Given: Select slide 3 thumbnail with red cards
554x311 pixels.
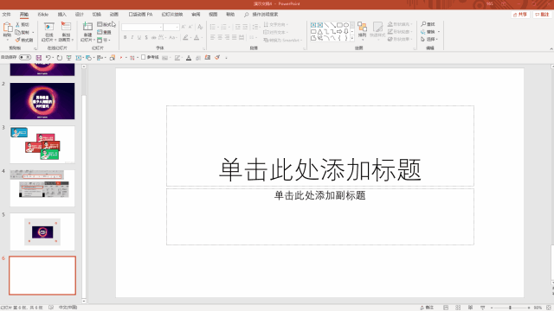Looking at the screenshot, I should (x=42, y=144).
